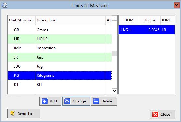
Task: Select the GR Grams row
Action: (x=60, y=30)
